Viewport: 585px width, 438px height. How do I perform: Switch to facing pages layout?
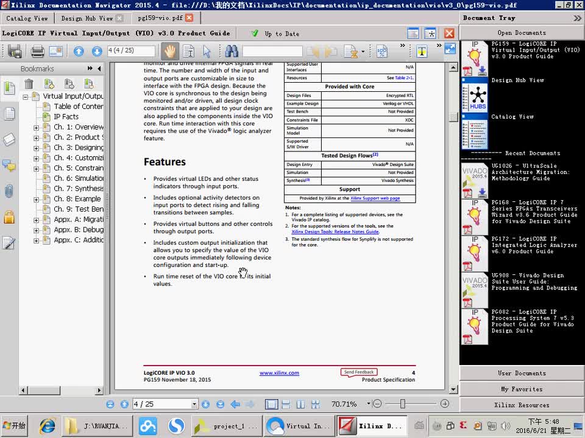300,404
